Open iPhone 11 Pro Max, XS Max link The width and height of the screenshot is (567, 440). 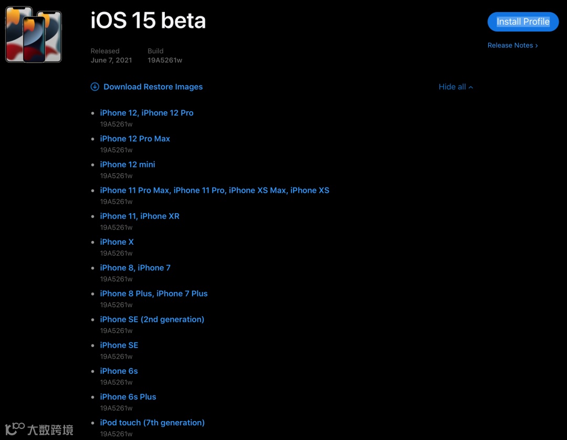[214, 190]
